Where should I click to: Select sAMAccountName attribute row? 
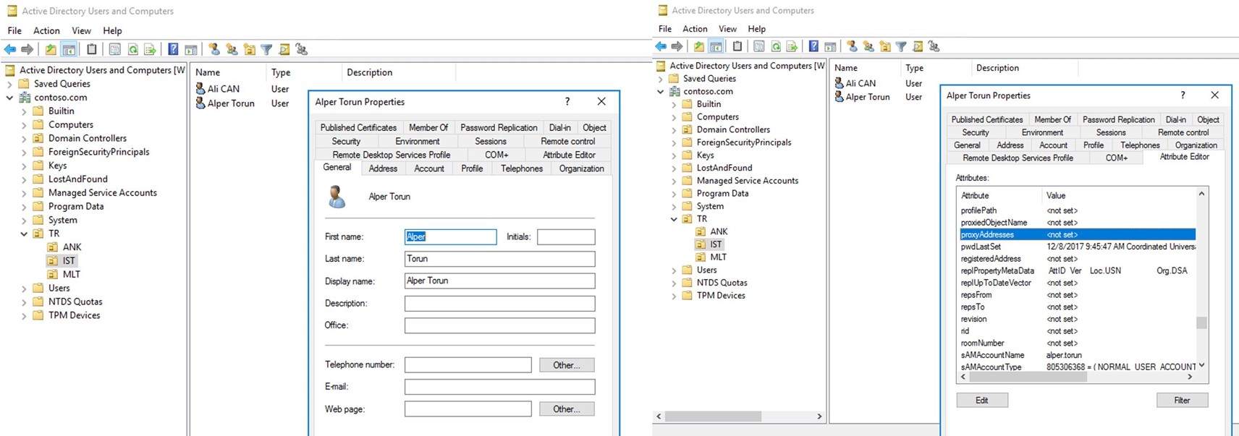pos(1078,355)
